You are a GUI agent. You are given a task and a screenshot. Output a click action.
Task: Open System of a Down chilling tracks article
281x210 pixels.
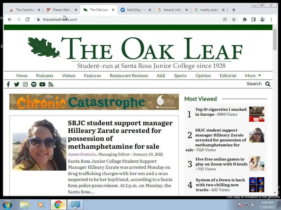click(220, 185)
